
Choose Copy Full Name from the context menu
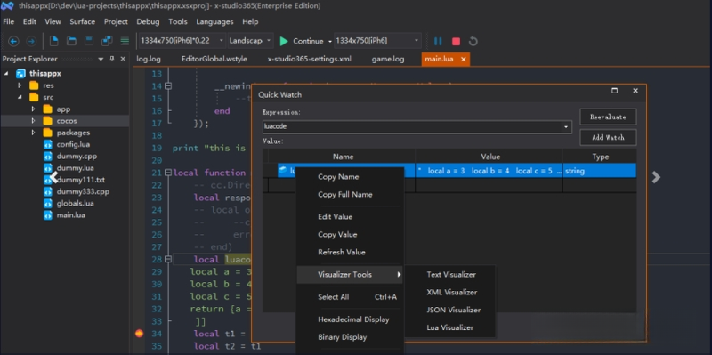tap(345, 195)
